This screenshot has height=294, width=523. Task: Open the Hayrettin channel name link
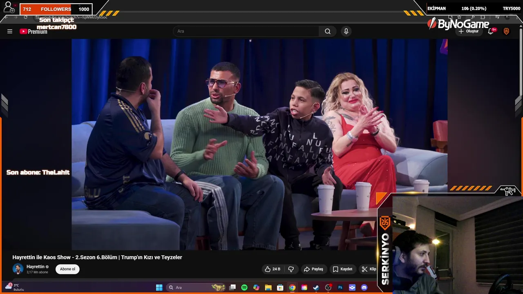[36, 267]
